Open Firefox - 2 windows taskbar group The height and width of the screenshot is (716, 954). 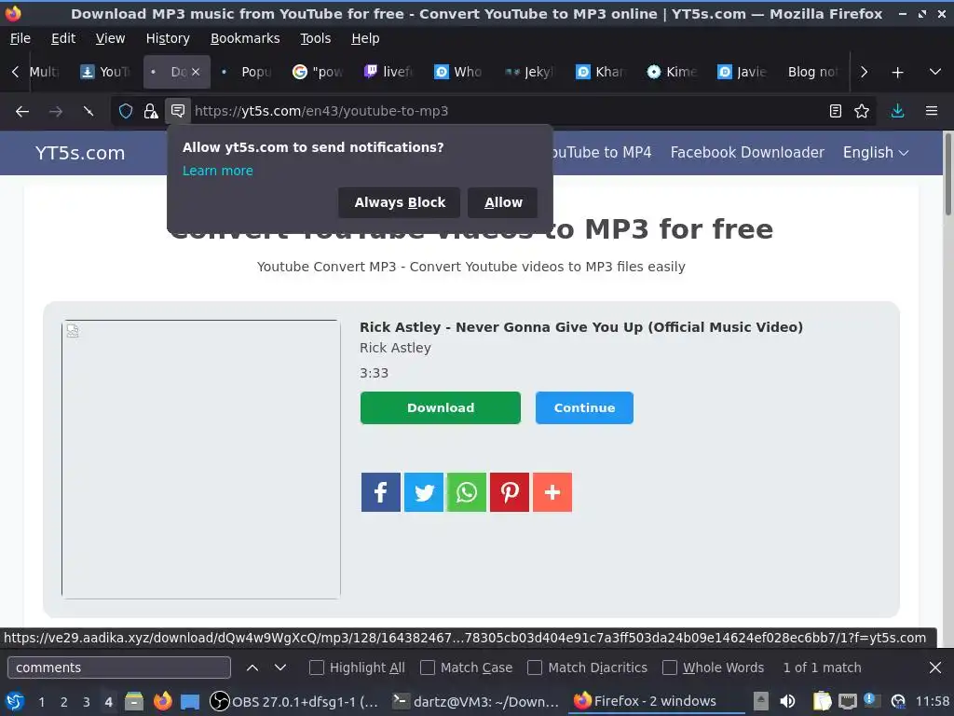[x=657, y=701]
